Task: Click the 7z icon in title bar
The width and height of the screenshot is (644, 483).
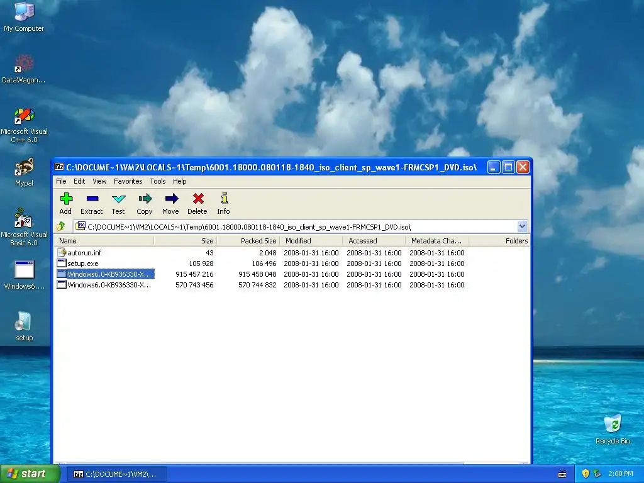Action: click(59, 167)
